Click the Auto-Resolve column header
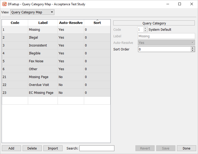Image resolution: width=198 pixels, height=154 pixels. 71,23
